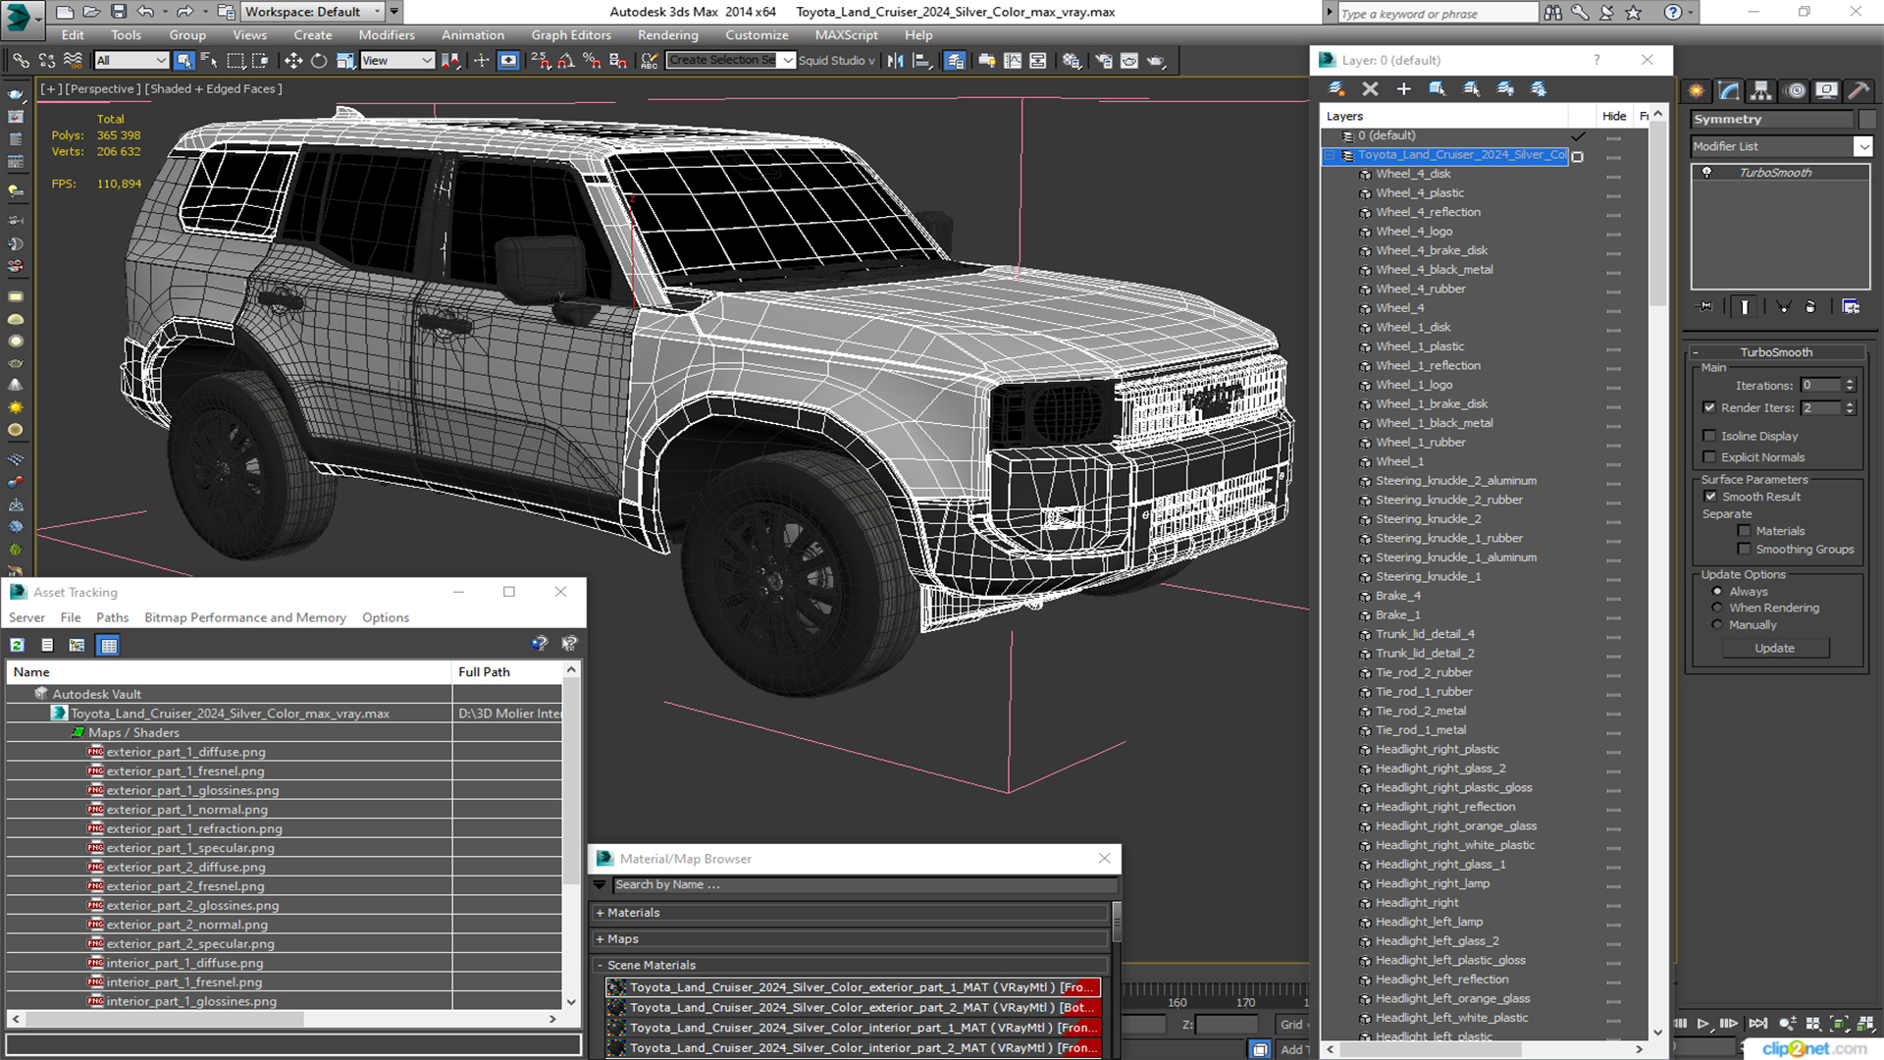Click the Mirror tool icon

click(895, 61)
